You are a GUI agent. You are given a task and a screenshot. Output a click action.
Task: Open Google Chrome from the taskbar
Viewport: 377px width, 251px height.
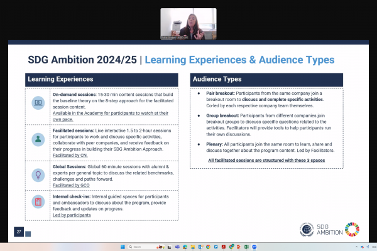(207, 247)
